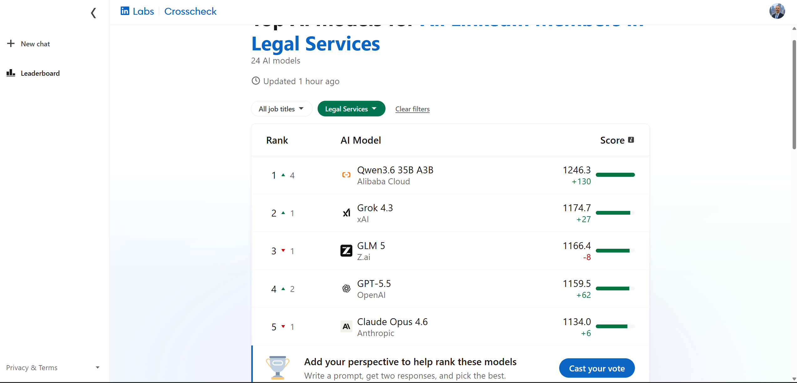Click the score 1134.0
This screenshot has width=797, height=383.
click(x=577, y=322)
